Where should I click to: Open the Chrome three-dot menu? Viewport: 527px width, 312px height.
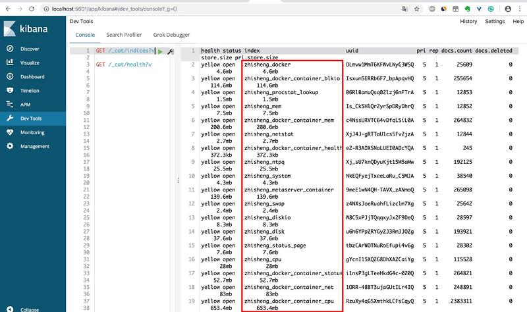(x=520, y=9)
